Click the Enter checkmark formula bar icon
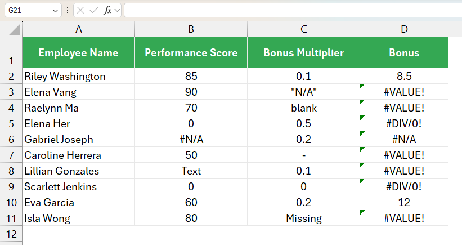462x245 pixels. point(94,10)
